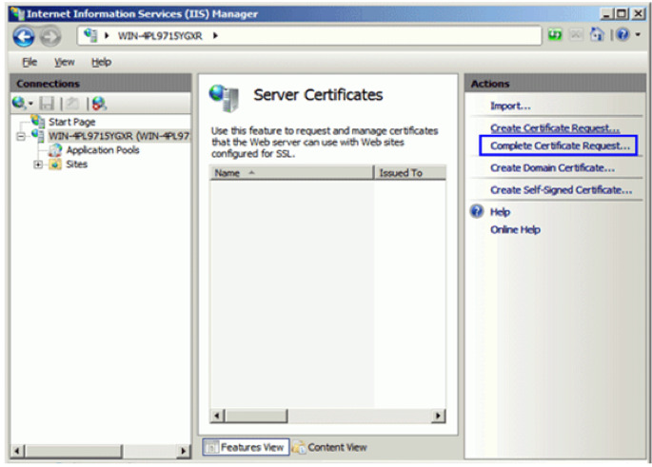Collapse the WIN-4PL9715YGXR server node
The width and height of the screenshot is (652, 467).
tap(20, 136)
